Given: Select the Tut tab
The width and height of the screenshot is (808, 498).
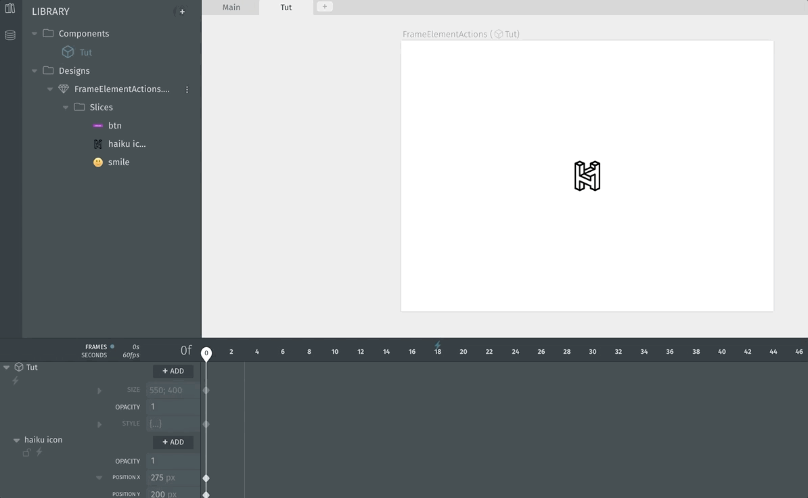Looking at the screenshot, I should tap(286, 7).
